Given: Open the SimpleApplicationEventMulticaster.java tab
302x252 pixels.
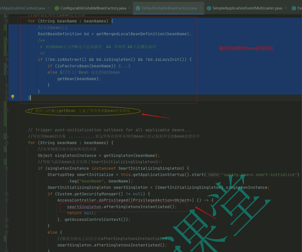Looking at the screenshot, I should (x=247, y=8).
